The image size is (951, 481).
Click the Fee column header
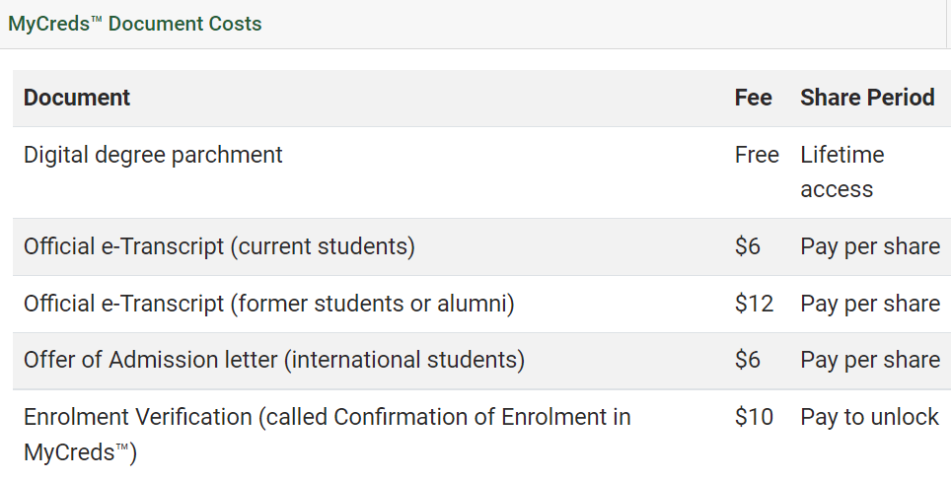pyautogui.click(x=754, y=98)
